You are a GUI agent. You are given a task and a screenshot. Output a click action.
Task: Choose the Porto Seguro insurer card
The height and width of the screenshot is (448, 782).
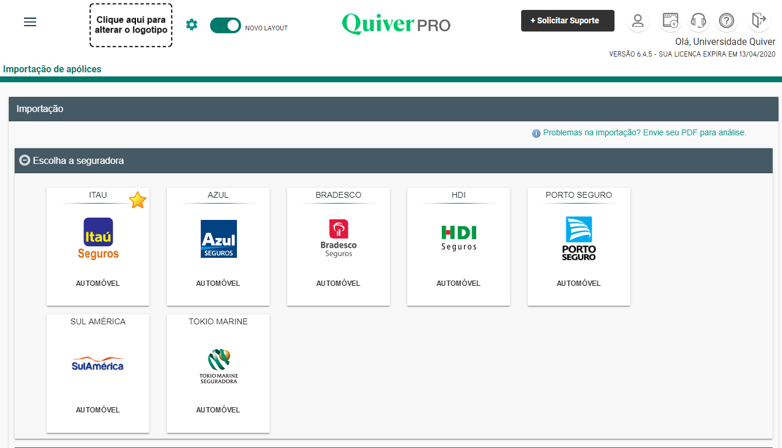[x=579, y=246]
